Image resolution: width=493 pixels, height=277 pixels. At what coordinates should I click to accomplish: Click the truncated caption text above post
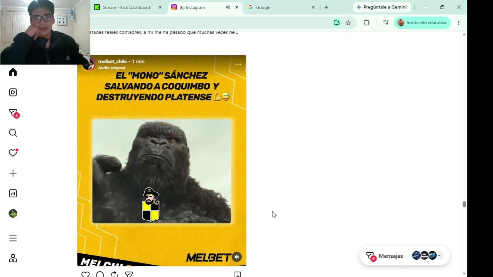[164, 32]
